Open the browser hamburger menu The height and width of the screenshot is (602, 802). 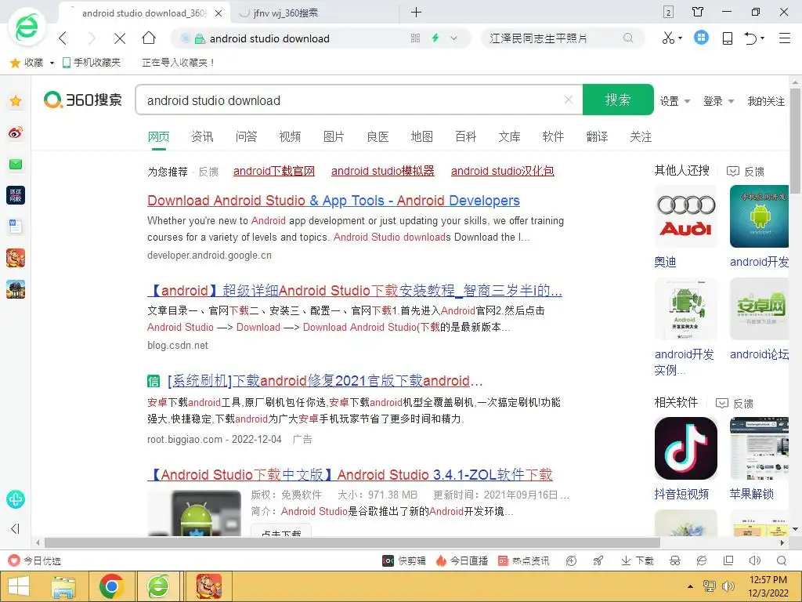point(785,38)
